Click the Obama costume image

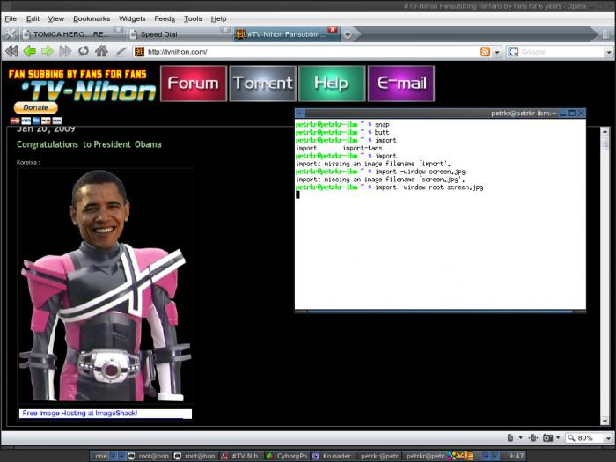coord(106,286)
